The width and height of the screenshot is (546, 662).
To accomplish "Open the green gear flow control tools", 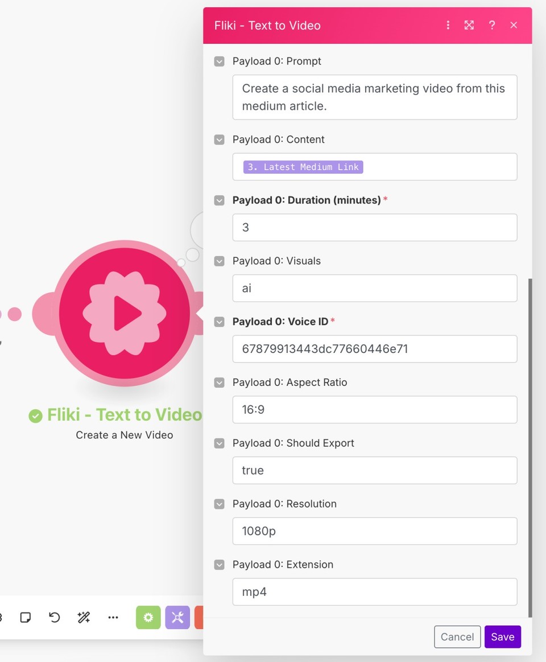I will coord(148,617).
